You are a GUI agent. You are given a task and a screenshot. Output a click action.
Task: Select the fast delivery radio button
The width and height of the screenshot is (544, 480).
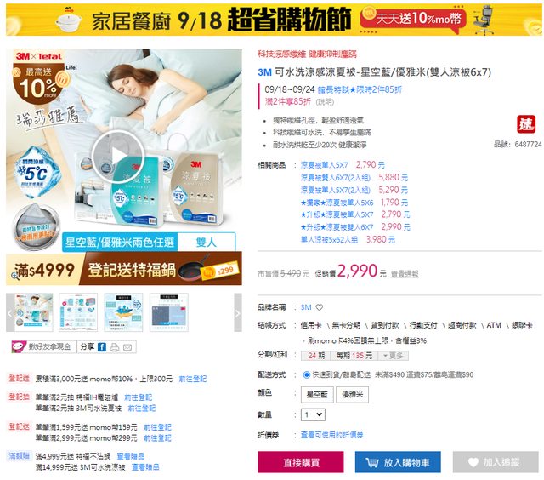[306, 374]
